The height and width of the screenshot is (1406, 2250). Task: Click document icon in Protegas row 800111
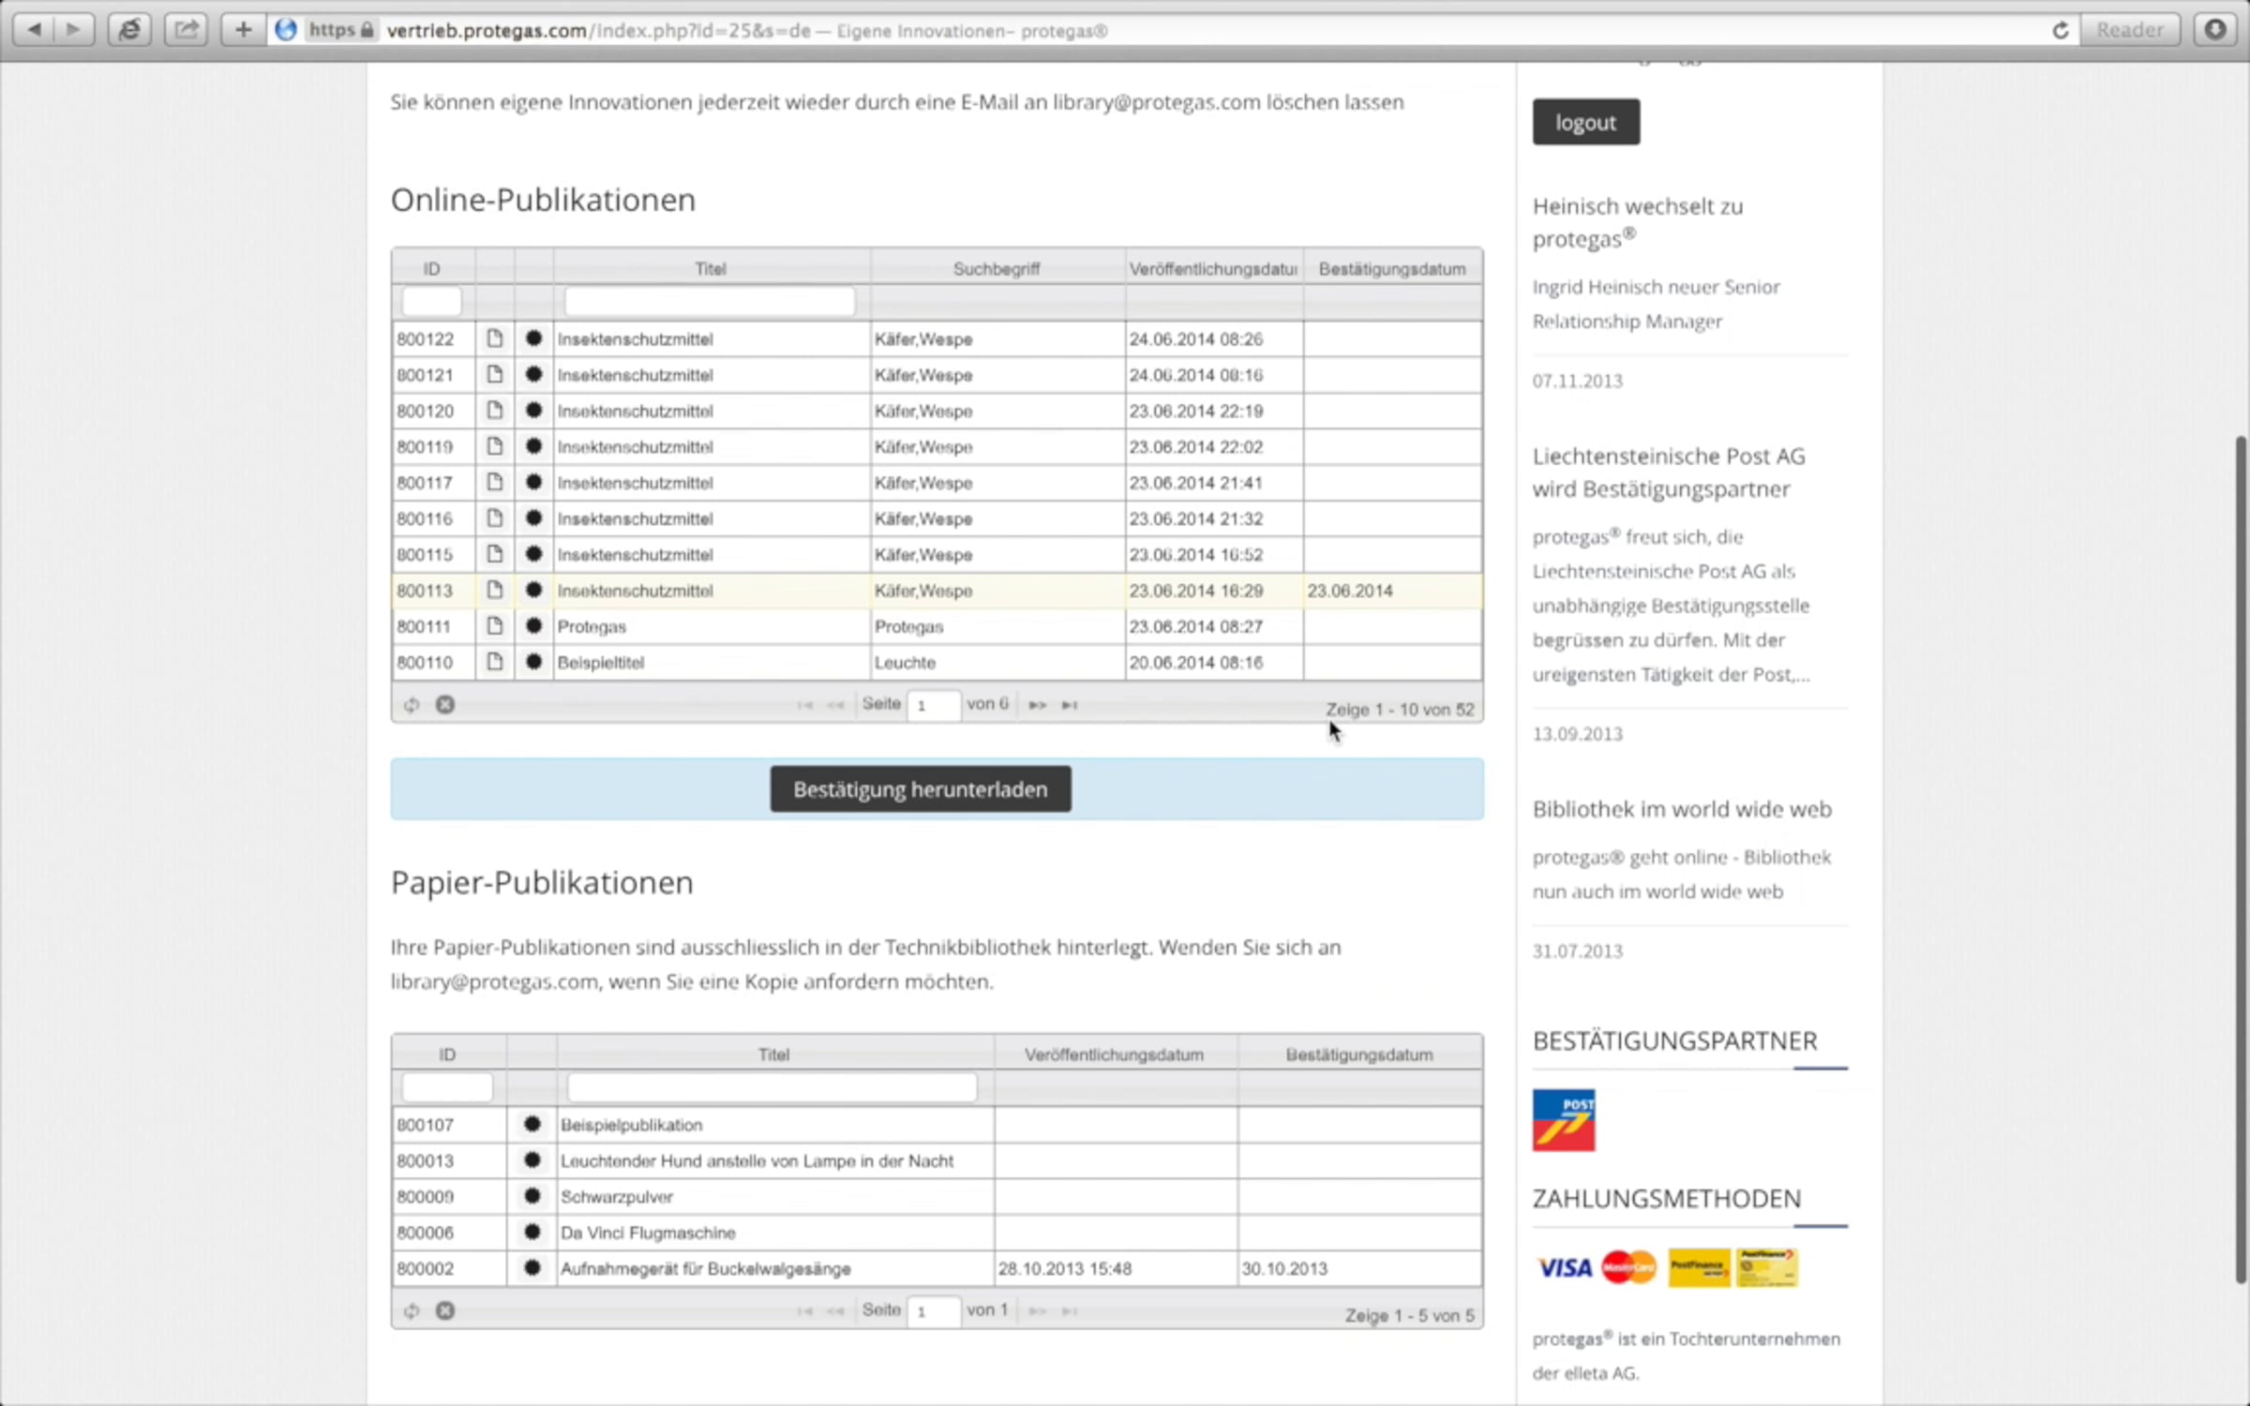[494, 625]
